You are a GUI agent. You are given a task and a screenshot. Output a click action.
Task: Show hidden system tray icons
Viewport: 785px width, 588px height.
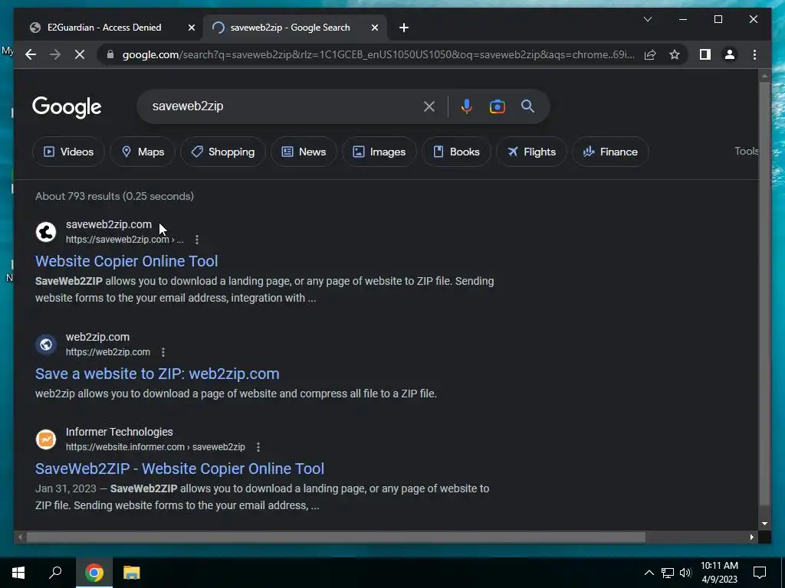(649, 573)
